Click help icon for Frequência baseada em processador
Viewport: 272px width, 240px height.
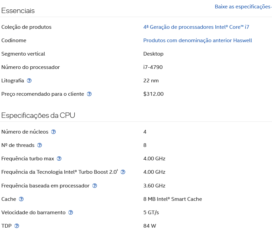click(x=94, y=185)
